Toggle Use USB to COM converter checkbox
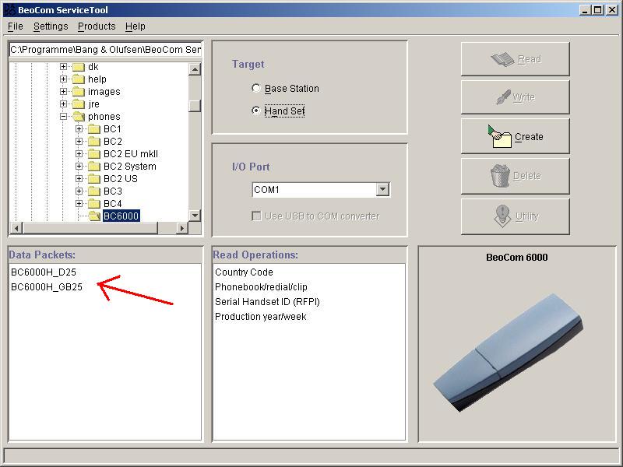The width and height of the screenshot is (623, 467). 257,216
